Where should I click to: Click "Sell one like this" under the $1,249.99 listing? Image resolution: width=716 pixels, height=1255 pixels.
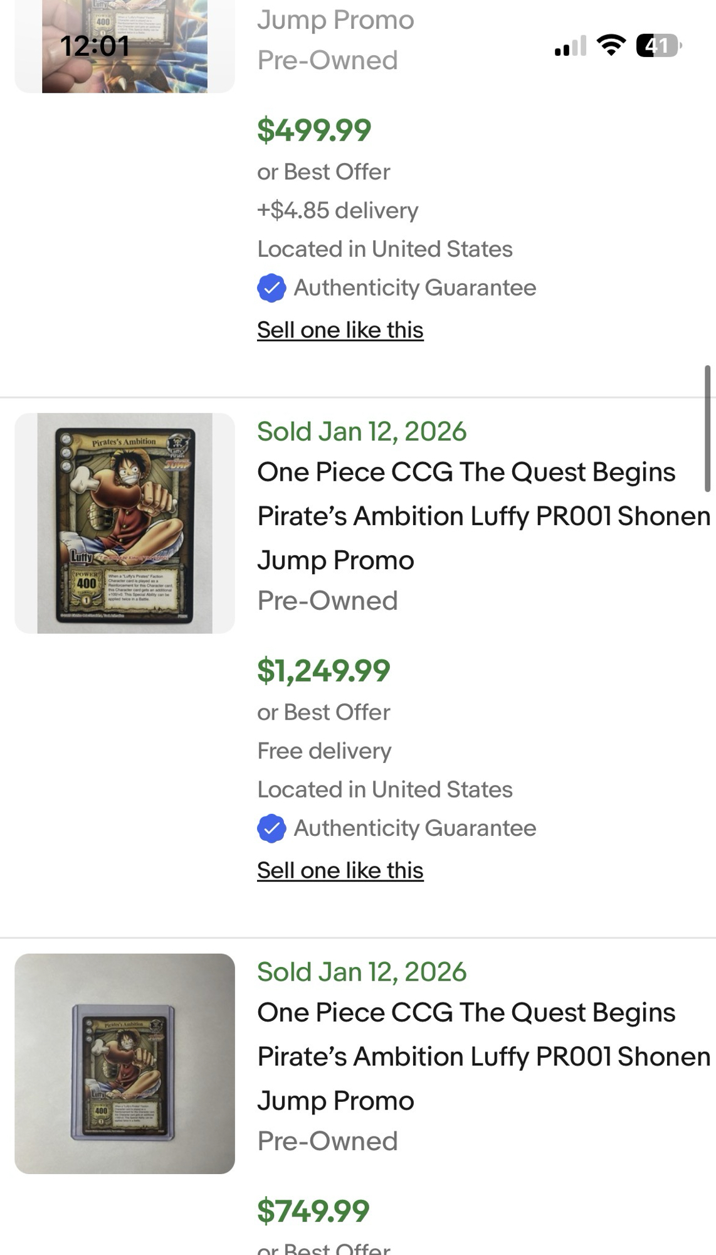pyautogui.click(x=340, y=870)
